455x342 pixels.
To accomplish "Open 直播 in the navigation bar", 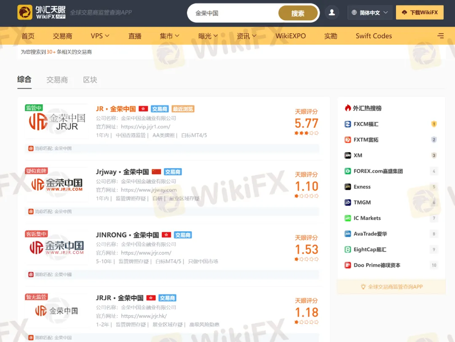I will point(135,36).
